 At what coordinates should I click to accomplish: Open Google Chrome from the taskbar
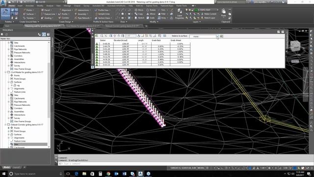pos(108,174)
